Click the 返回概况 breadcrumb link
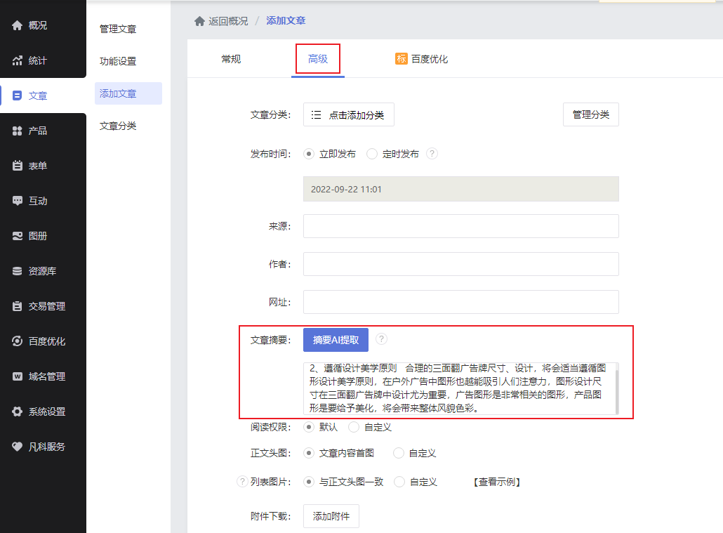 coord(228,21)
